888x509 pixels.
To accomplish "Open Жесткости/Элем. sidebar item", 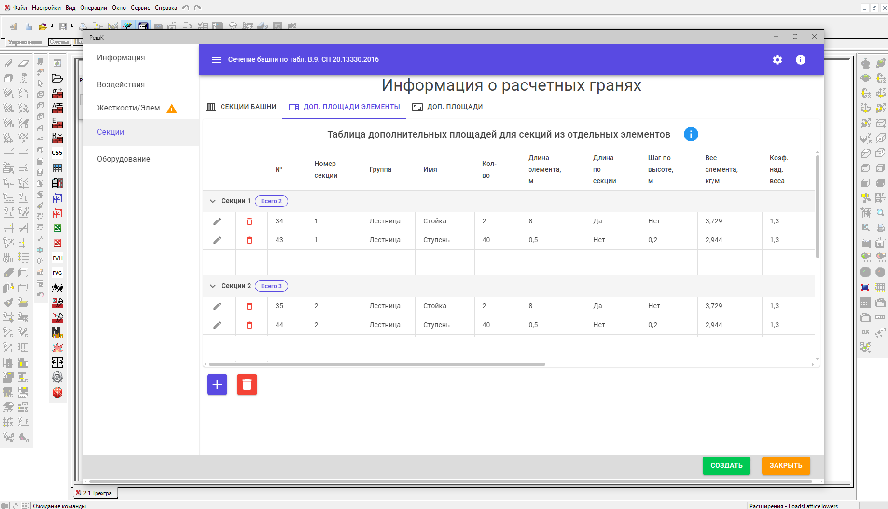I will pos(129,108).
